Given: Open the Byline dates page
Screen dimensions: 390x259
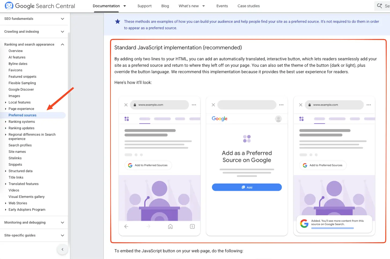Looking at the screenshot, I should point(18,64).
